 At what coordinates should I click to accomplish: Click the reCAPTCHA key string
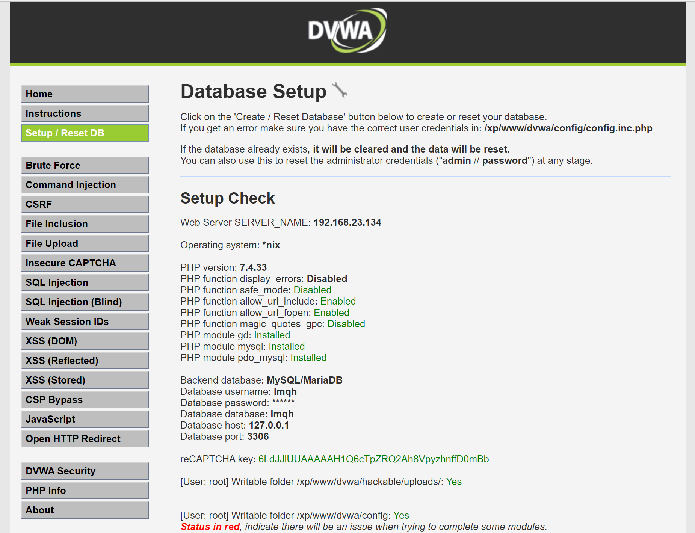(x=373, y=459)
